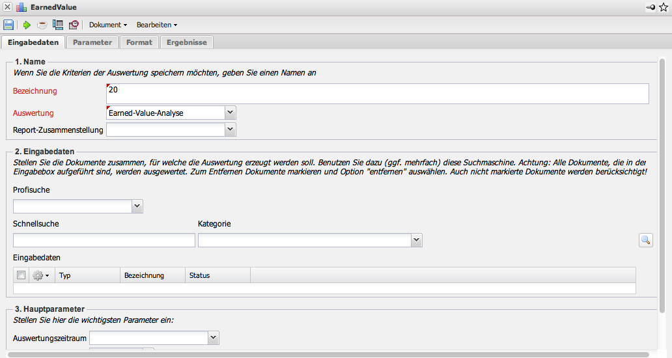Open the gear menu in Eingabedaten table header
The image size is (672, 358).
pyautogui.click(x=41, y=275)
